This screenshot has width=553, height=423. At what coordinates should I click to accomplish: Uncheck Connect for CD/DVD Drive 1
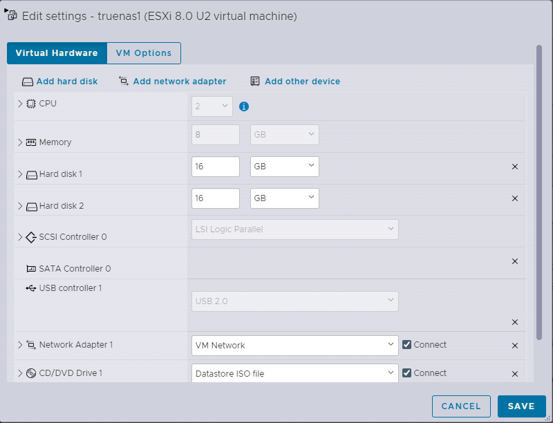pyautogui.click(x=407, y=373)
